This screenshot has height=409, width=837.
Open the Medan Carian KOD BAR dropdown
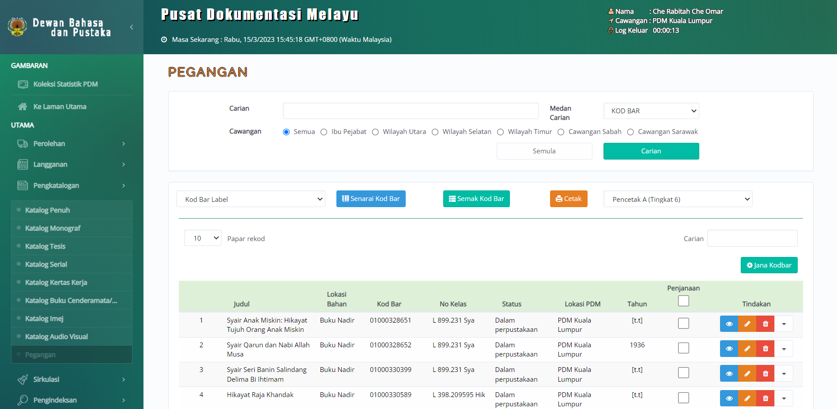tap(651, 111)
